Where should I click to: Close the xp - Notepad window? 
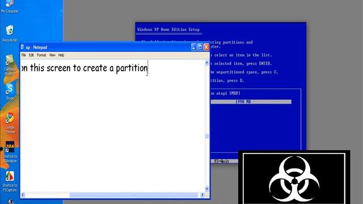(x=206, y=47)
